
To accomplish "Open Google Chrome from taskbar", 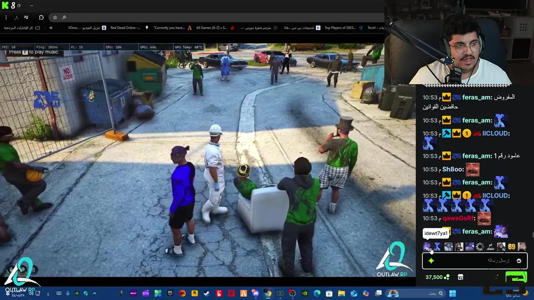I will 268,293.
